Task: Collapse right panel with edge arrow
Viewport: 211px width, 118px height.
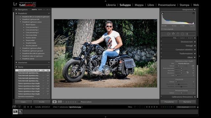Action: coord(199,56)
